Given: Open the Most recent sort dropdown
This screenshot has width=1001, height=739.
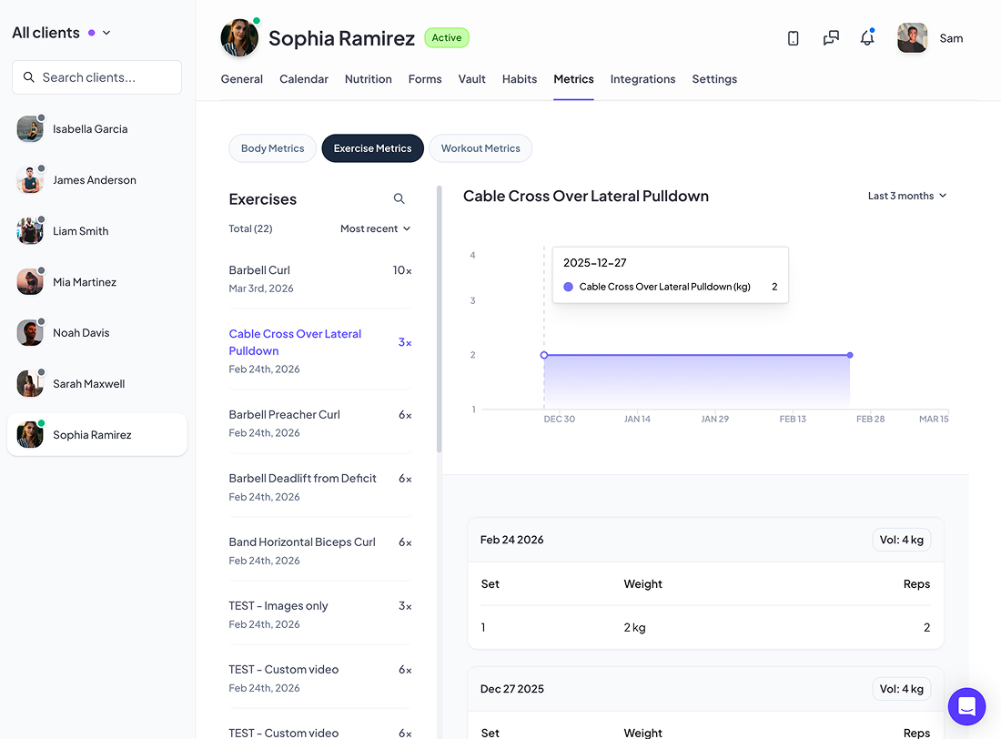Looking at the screenshot, I should [x=375, y=228].
